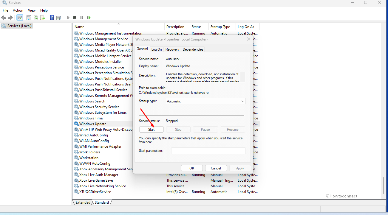Open the blue Help toolbar icon
This screenshot has height=215, width=388.
pos(52,18)
